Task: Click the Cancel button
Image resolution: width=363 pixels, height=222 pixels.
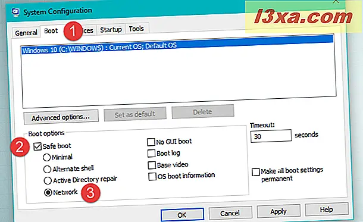Action: (x=230, y=212)
